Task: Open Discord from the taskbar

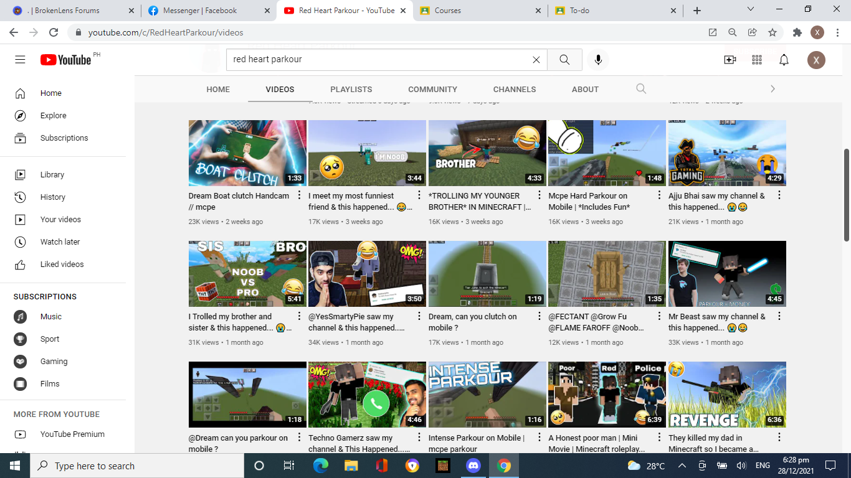Action: point(473,466)
